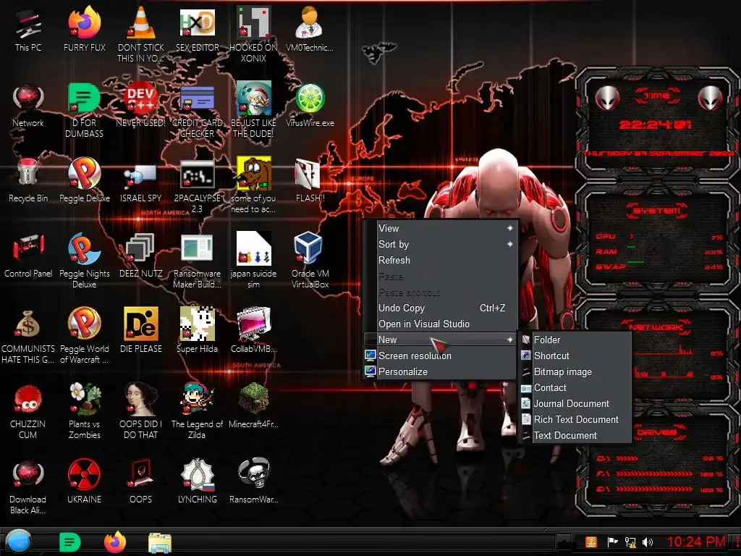Select the VLC cone desktop icon
The width and height of the screenshot is (741, 556).
141,34
